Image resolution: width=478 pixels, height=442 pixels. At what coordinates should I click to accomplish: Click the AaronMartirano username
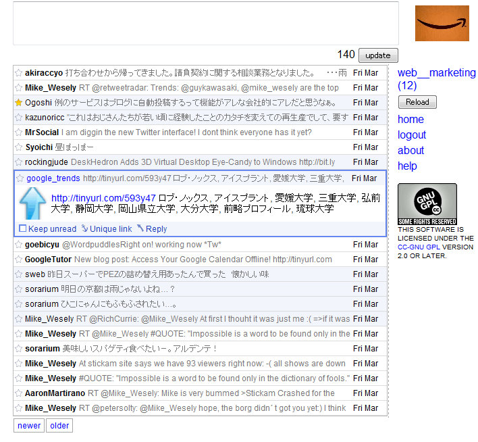[55, 393]
